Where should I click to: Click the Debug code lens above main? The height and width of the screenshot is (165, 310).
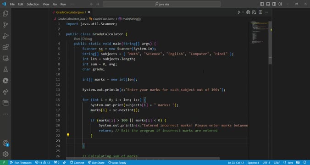tap(87, 39)
